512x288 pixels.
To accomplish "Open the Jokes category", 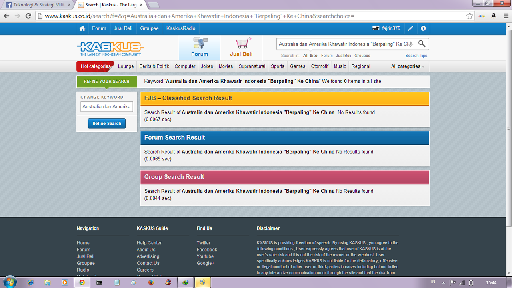I will point(207,66).
